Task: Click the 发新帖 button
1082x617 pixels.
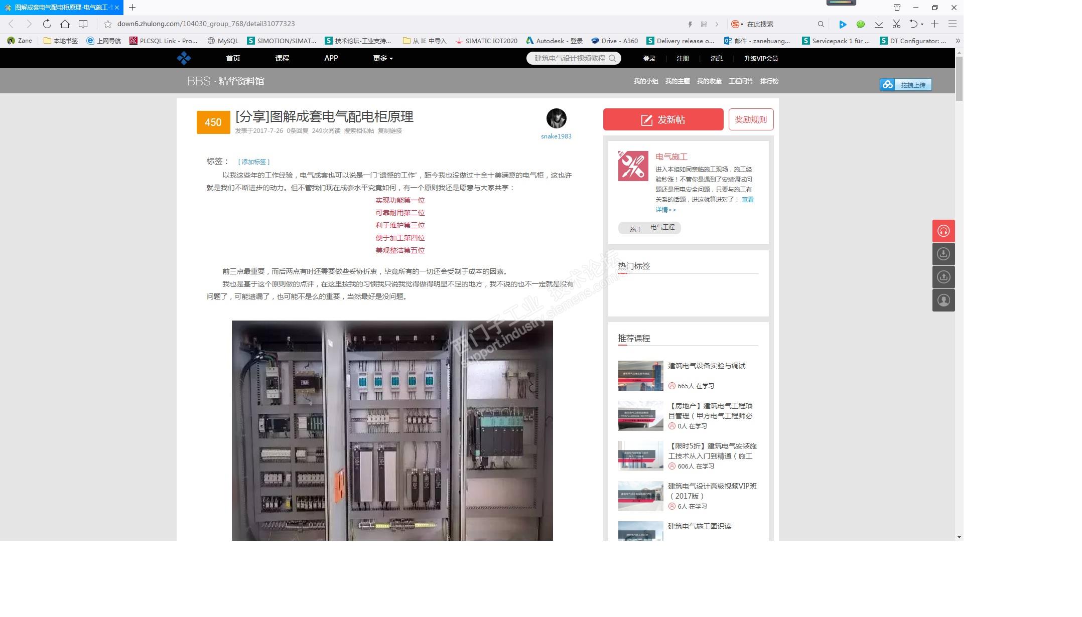Action: click(663, 119)
